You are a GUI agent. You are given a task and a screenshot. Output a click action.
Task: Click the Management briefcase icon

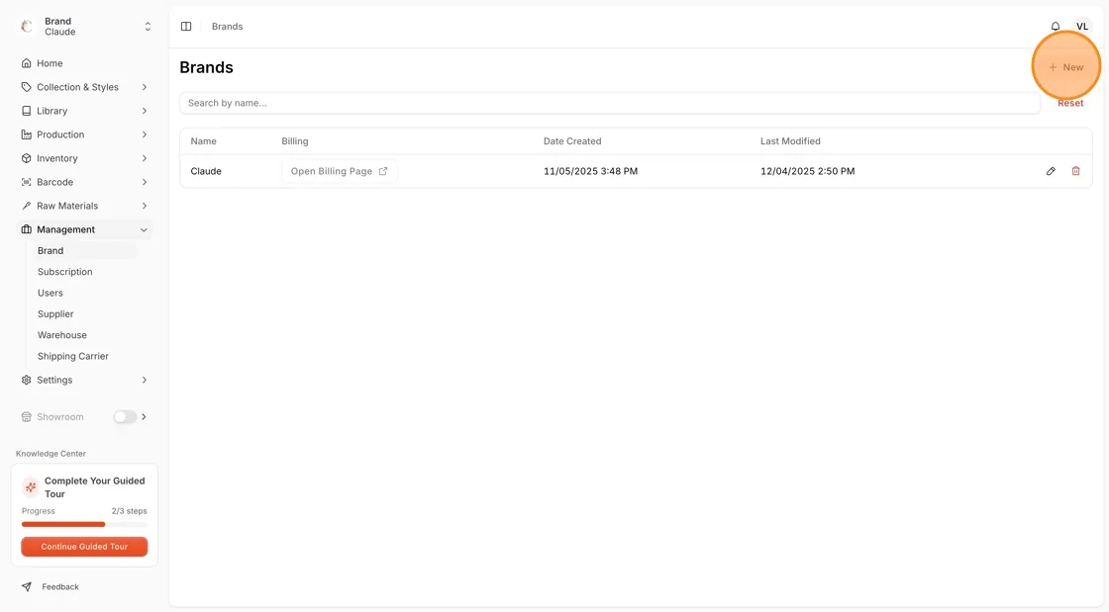tap(26, 229)
